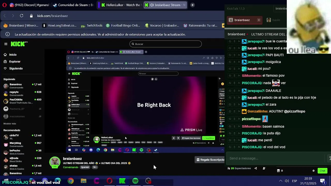Click the share icon beside Espectadores
Viewport: 331px width, 186px height.
255,168
